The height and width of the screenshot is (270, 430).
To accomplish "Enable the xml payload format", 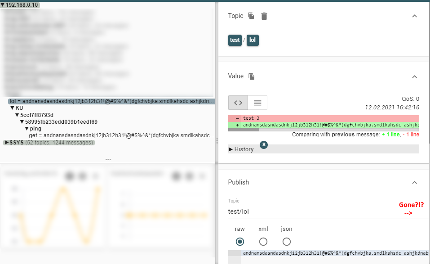I will 263,242.
